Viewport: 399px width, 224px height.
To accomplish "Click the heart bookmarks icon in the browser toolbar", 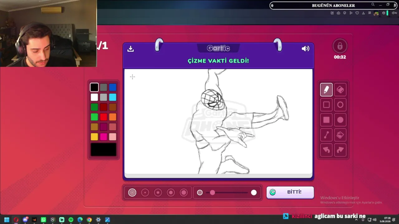I will pyautogui.click(x=357, y=13).
